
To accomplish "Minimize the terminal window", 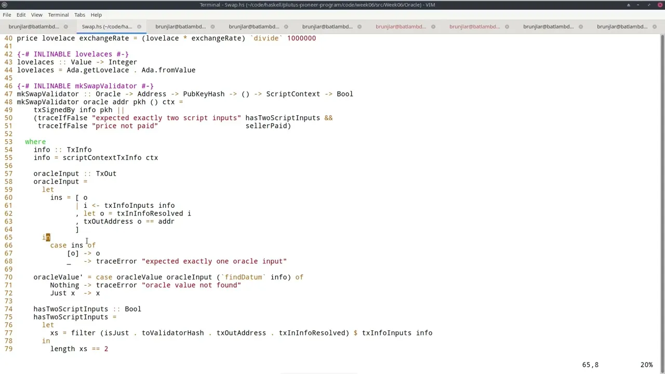I will [639, 5].
